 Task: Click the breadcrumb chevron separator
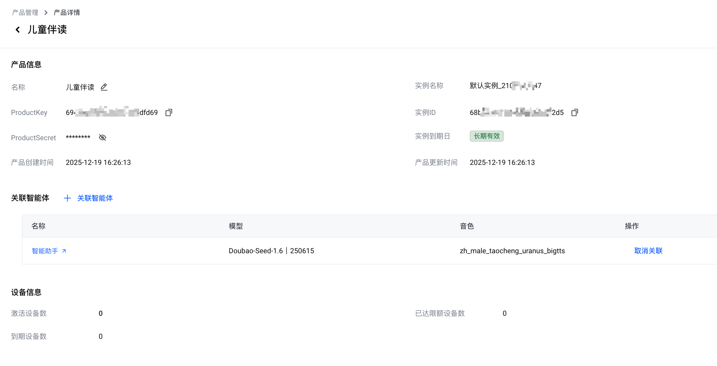click(x=46, y=13)
